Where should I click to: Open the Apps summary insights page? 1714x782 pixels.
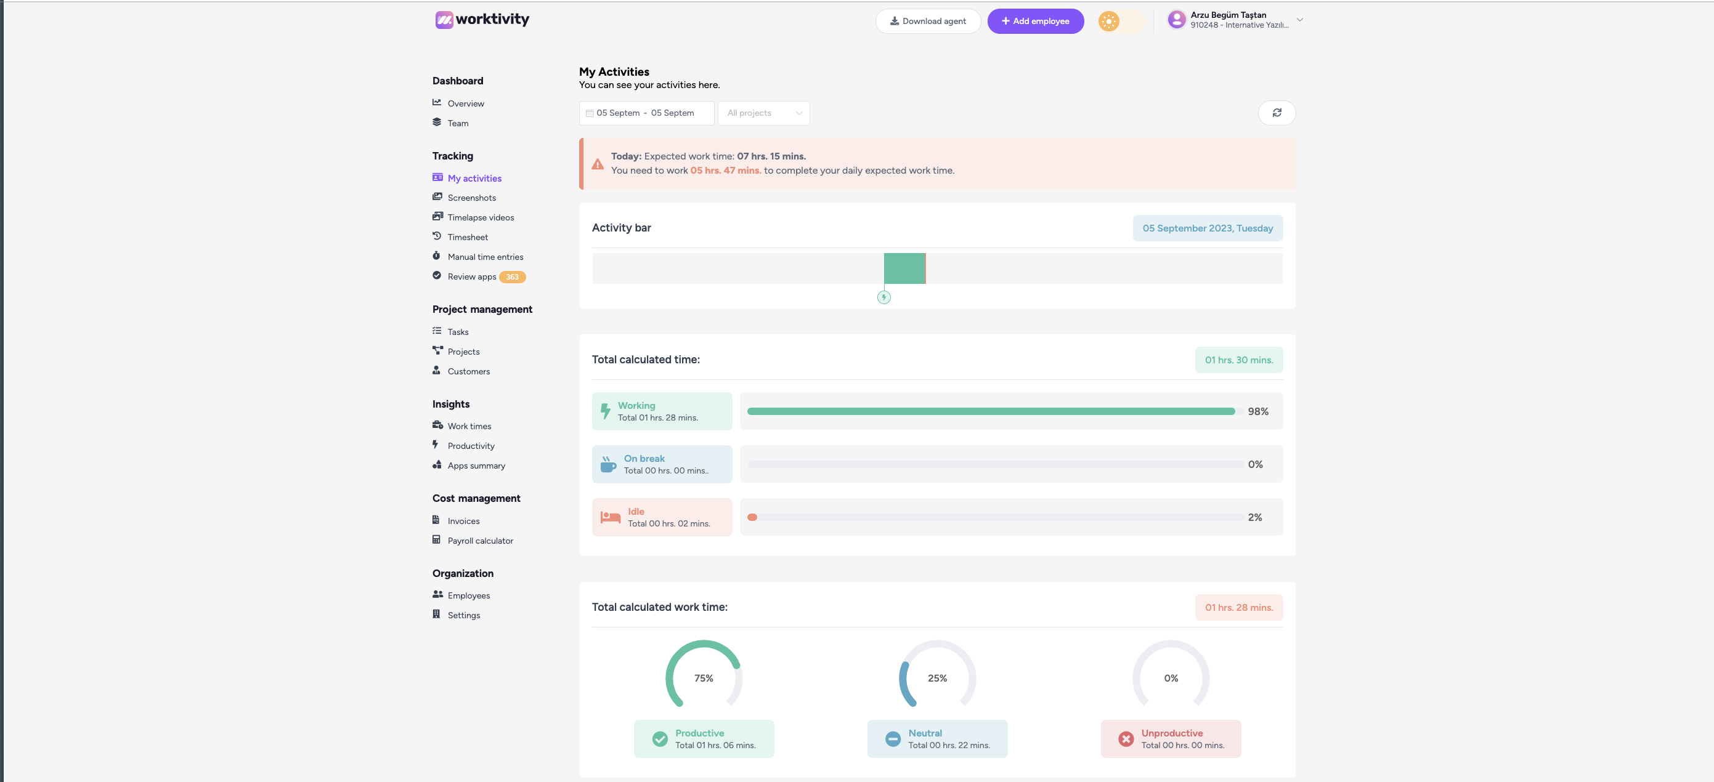476,466
